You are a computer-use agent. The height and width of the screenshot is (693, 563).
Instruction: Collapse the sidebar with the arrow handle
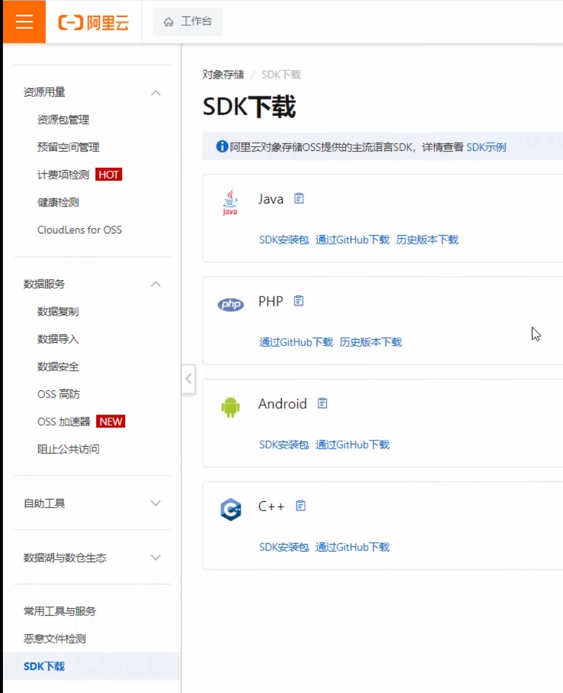pos(189,379)
